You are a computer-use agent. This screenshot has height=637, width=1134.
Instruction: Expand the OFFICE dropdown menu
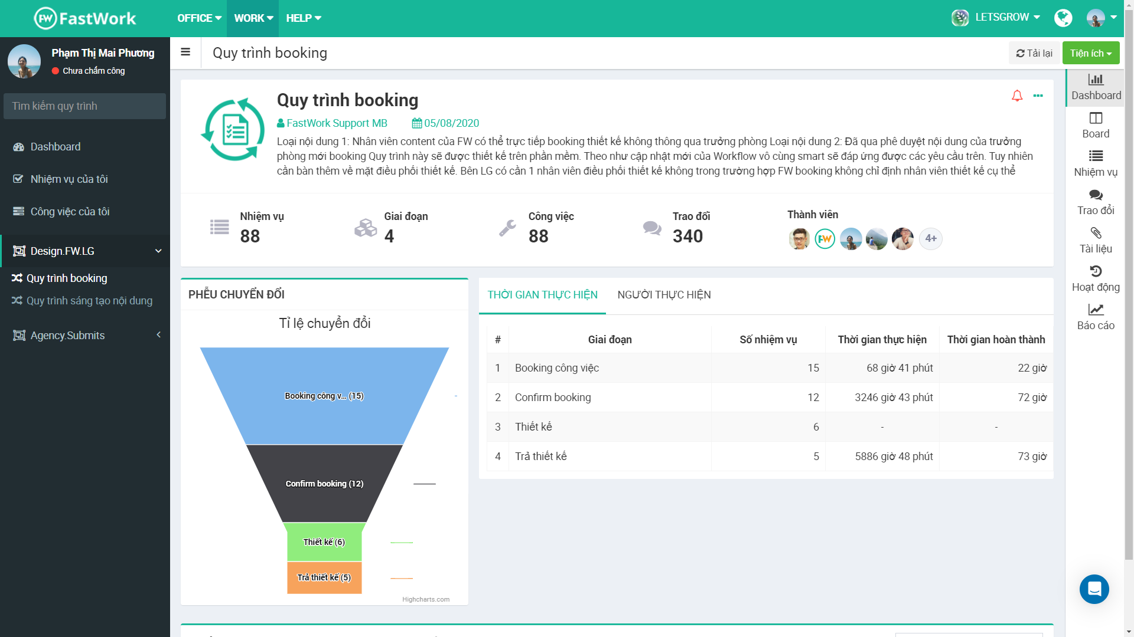click(x=196, y=18)
